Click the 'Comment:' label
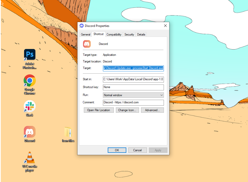Screen dimensions: 248x182 [89, 102]
